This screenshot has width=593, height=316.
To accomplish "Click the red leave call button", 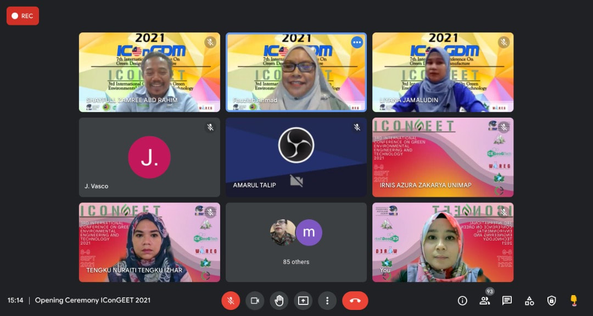I will (355, 301).
